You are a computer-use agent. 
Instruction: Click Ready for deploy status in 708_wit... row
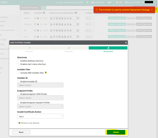tap(117, 24)
